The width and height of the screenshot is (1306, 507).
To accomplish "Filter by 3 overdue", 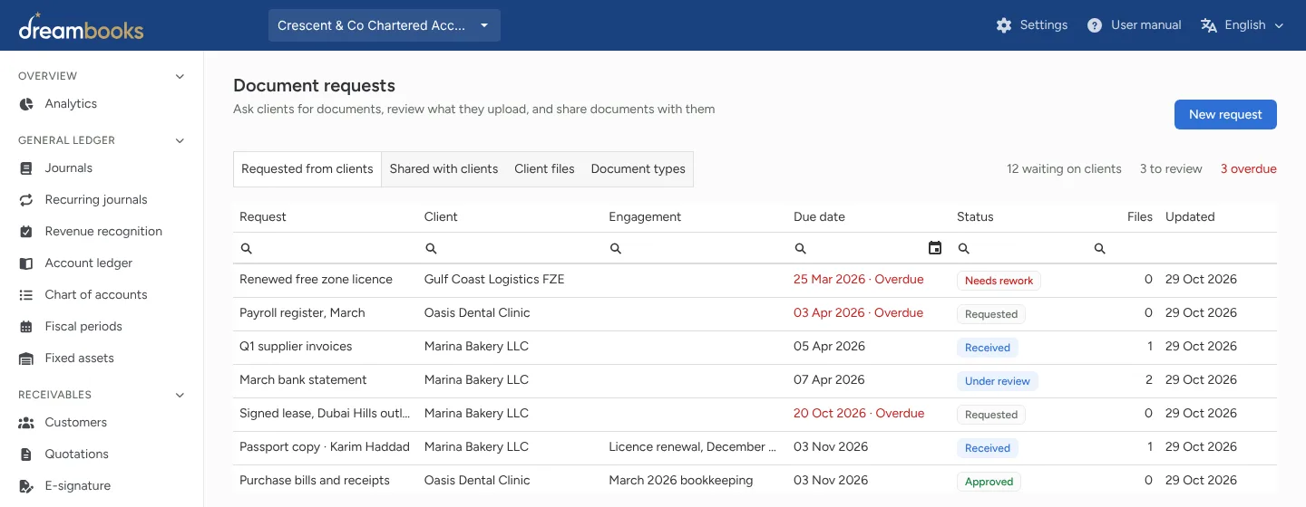I will coord(1248,169).
